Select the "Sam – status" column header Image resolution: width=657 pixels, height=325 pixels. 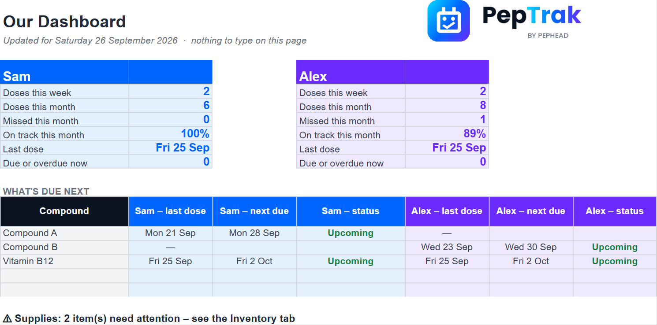tap(351, 211)
